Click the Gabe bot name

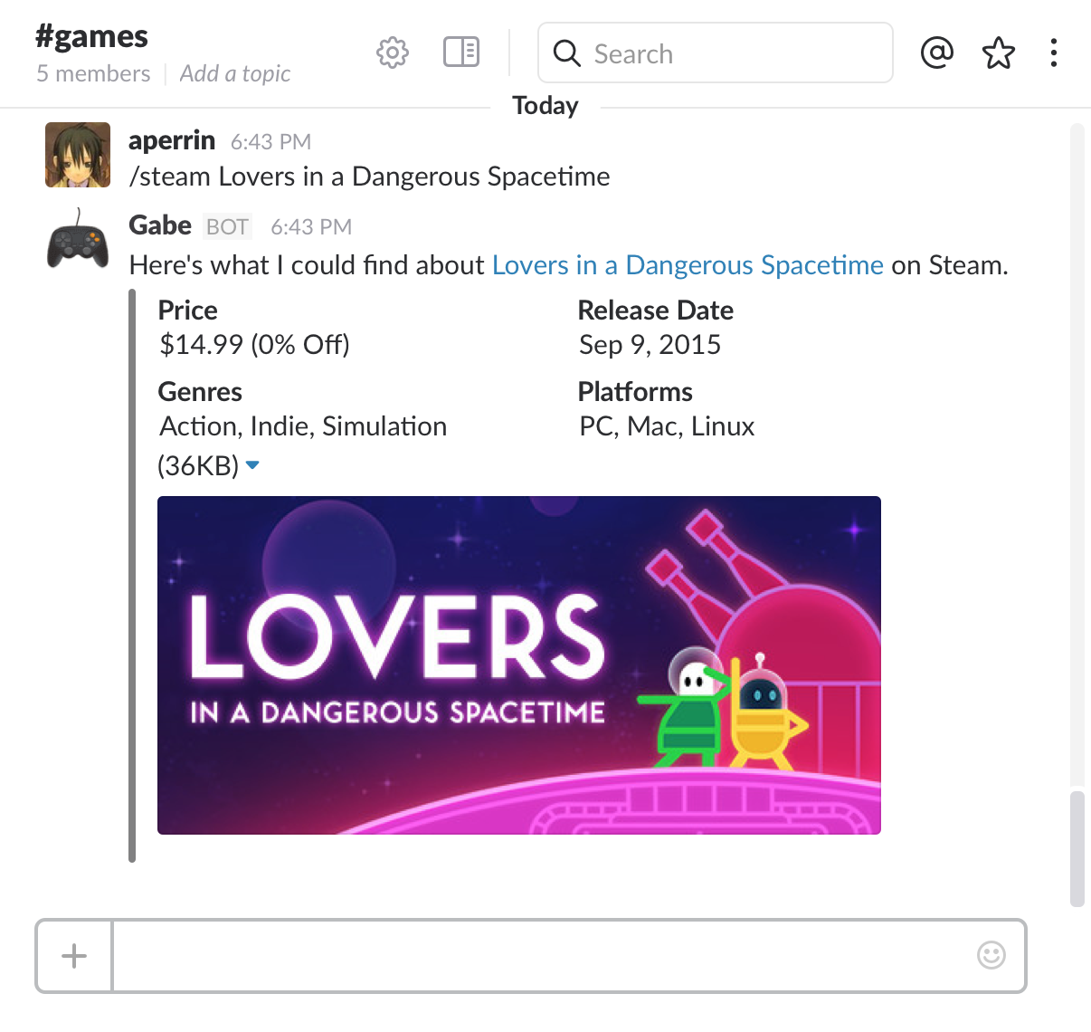click(160, 225)
